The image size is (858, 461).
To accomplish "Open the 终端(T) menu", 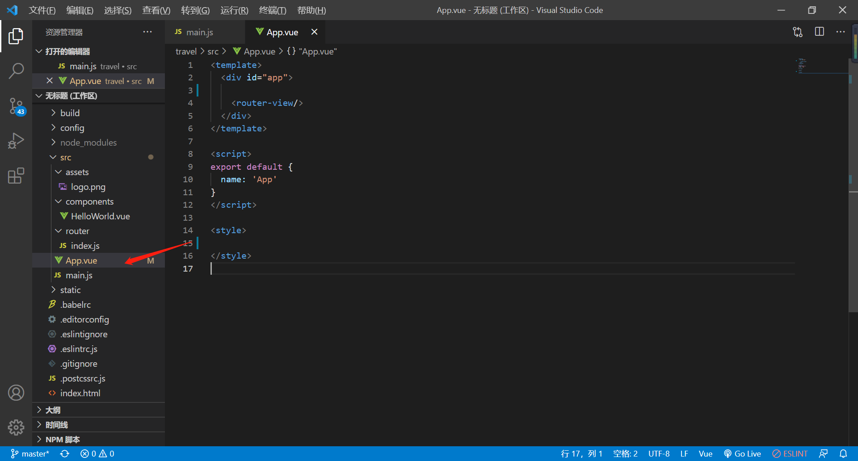I will [273, 10].
